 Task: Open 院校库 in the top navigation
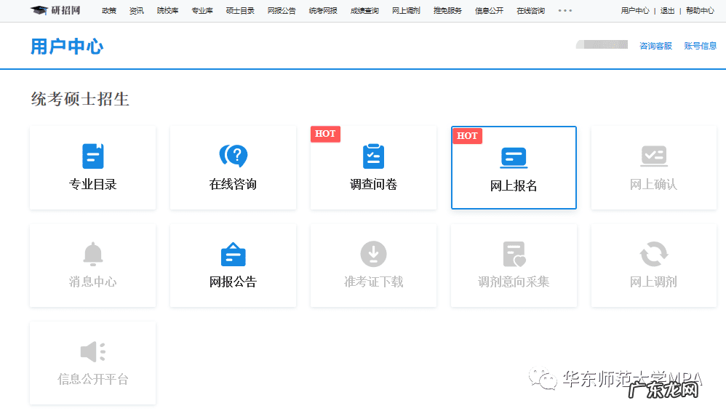[167, 11]
